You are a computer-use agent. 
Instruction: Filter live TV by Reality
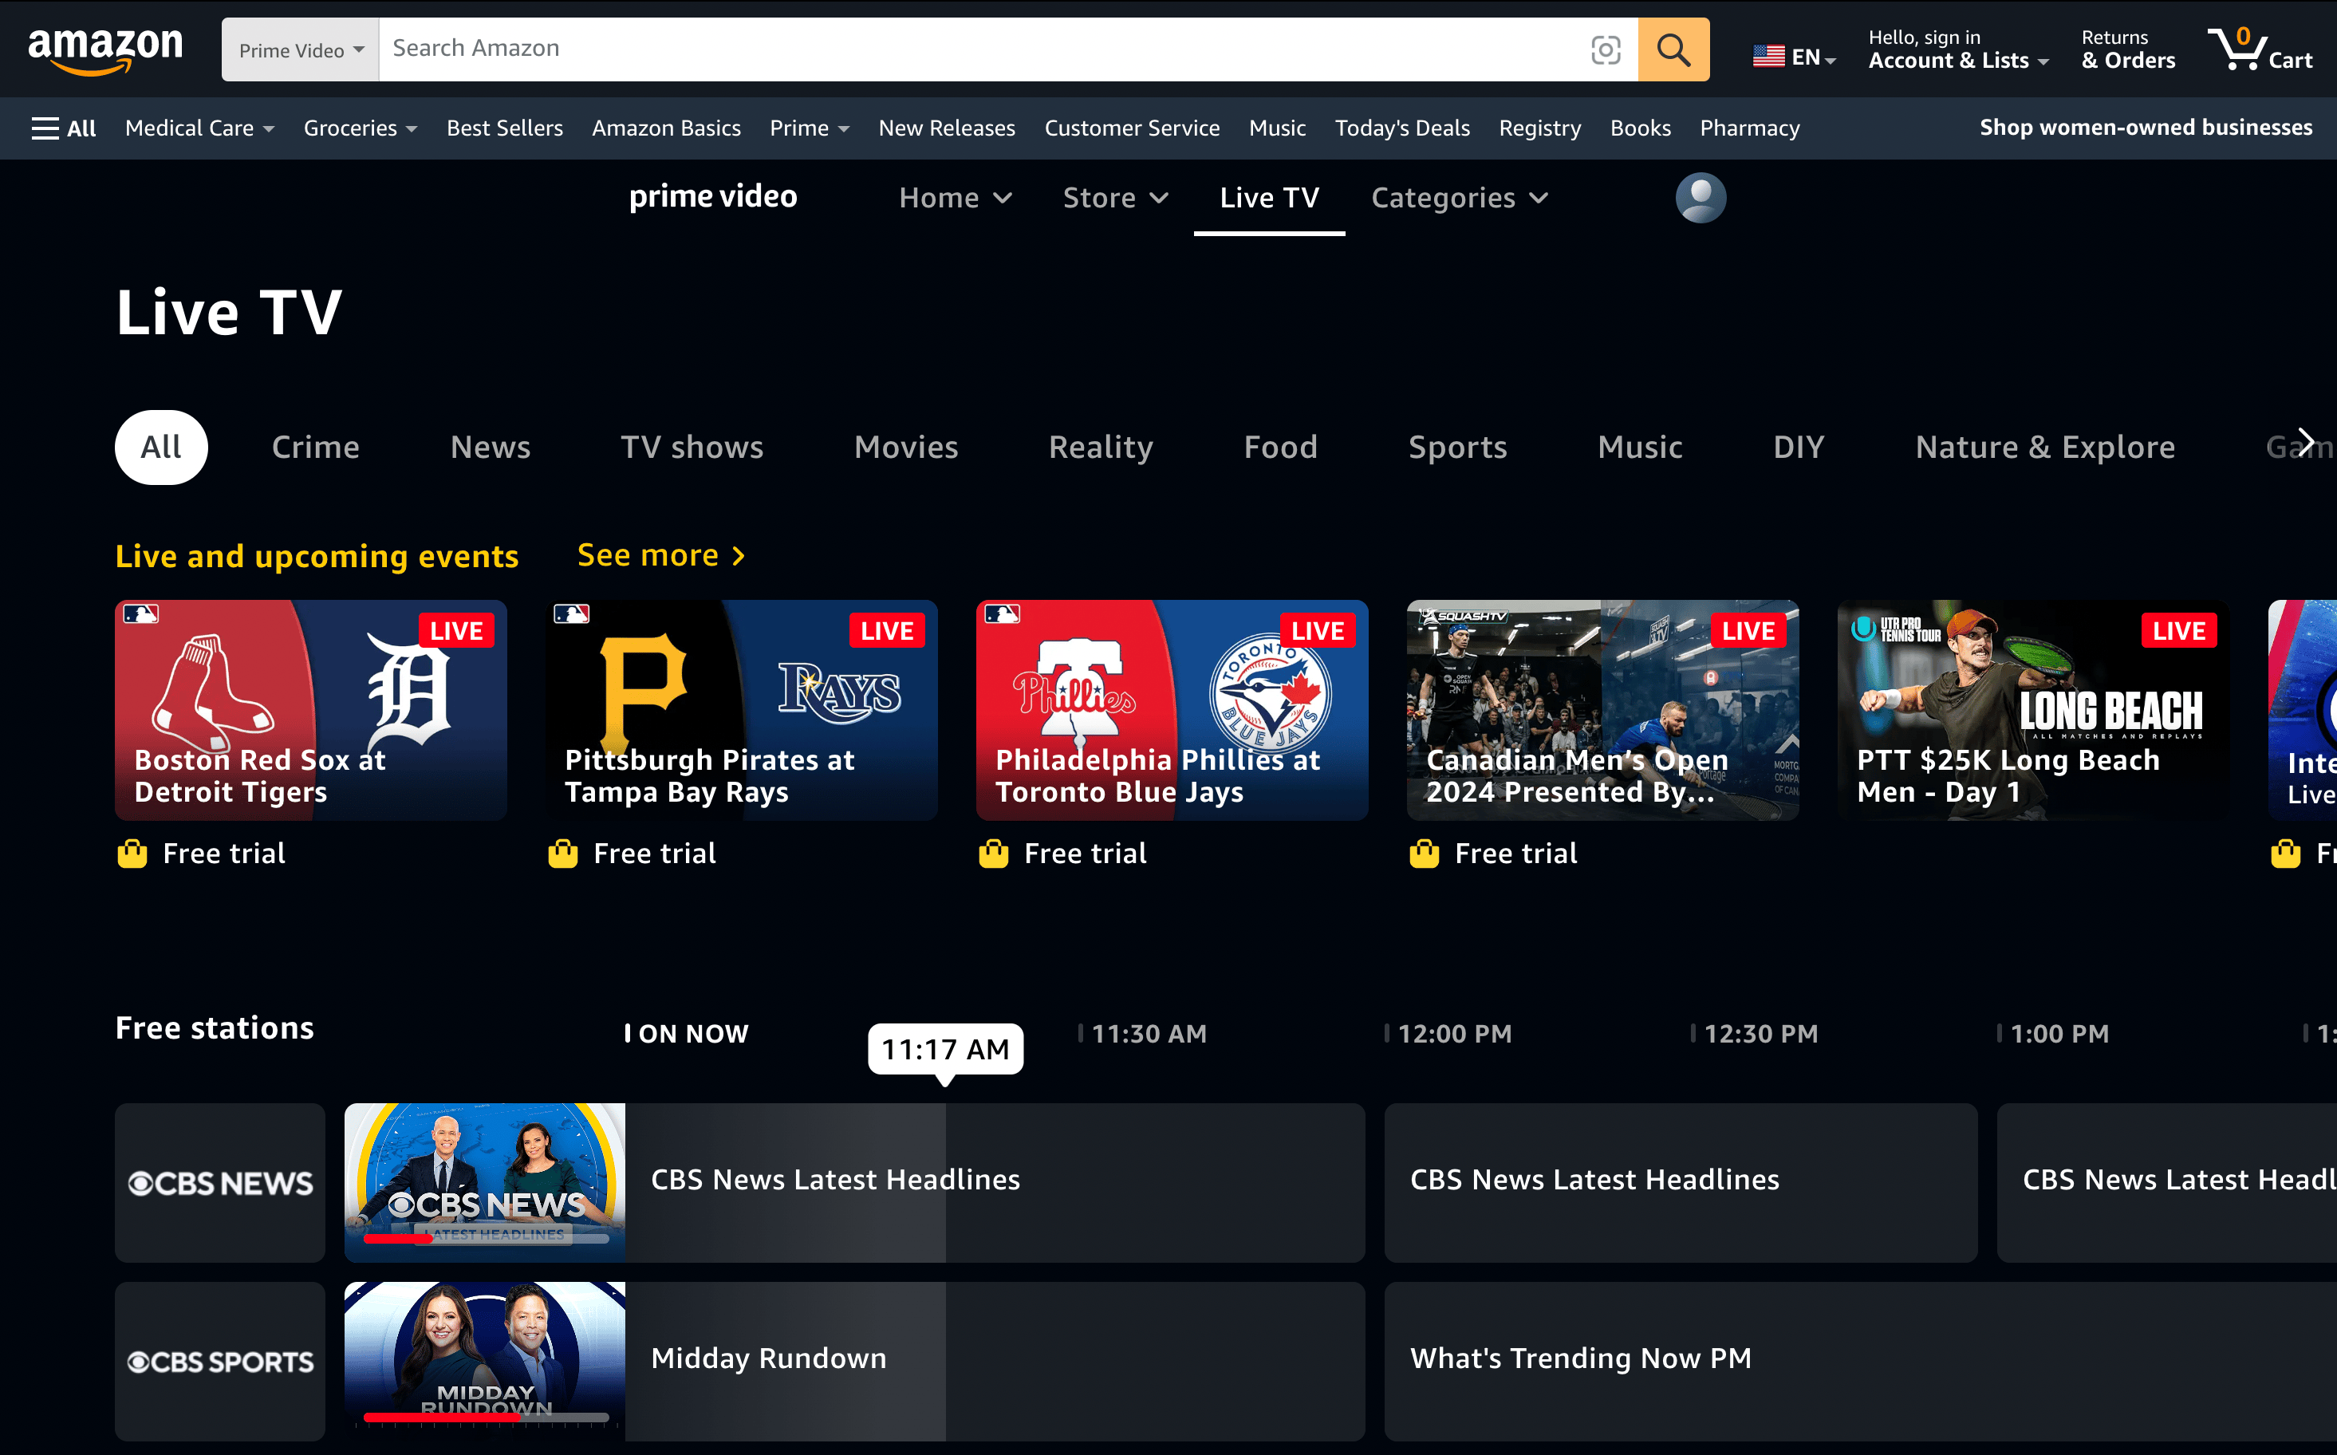coord(1101,448)
